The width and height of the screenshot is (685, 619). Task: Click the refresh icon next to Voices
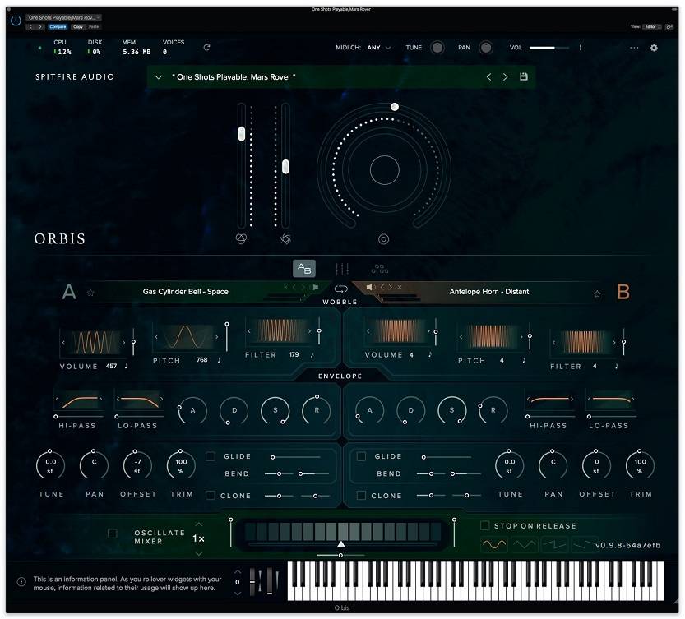pyautogui.click(x=206, y=48)
